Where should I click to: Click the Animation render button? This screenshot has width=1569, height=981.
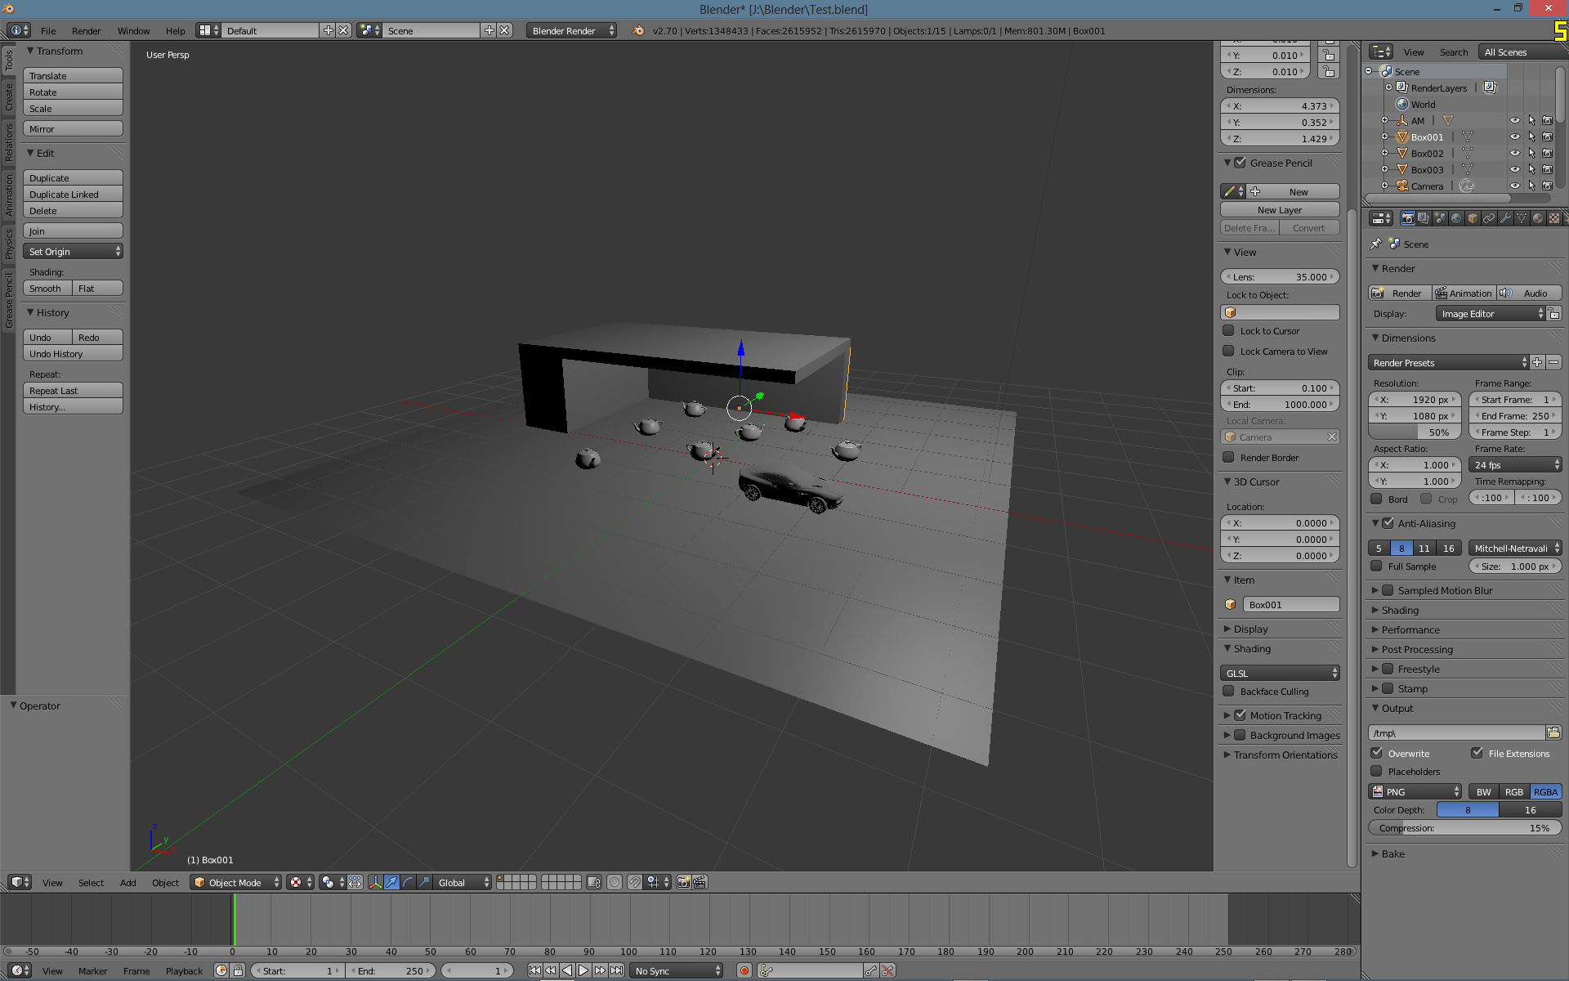point(1464,293)
